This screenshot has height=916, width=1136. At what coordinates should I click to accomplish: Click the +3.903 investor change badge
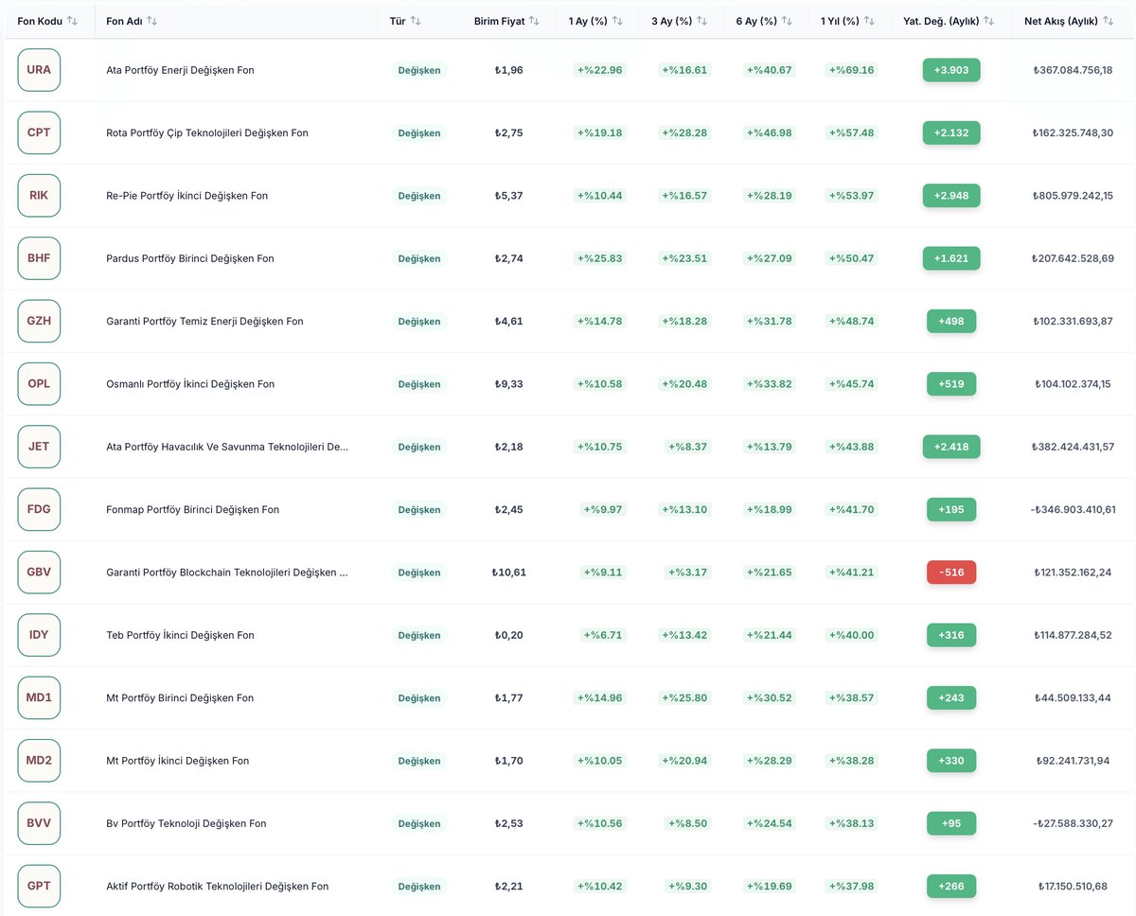[x=951, y=70]
